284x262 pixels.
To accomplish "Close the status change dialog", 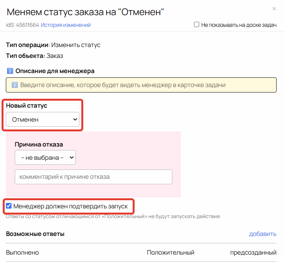I will coord(274,9).
